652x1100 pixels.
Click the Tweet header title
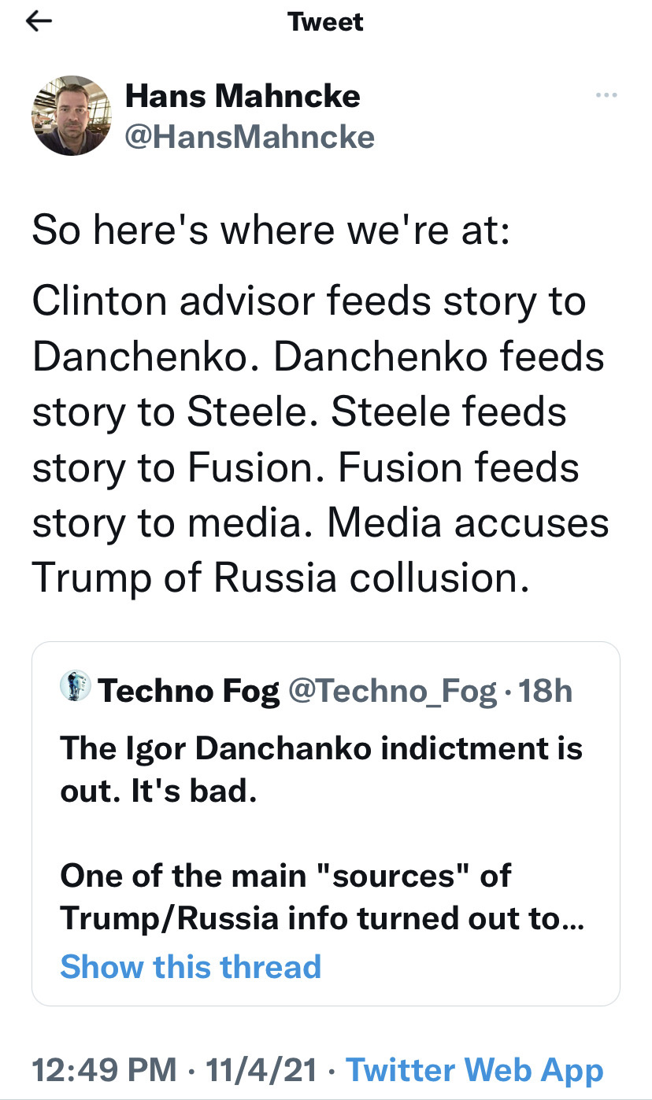click(x=325, y=21)
